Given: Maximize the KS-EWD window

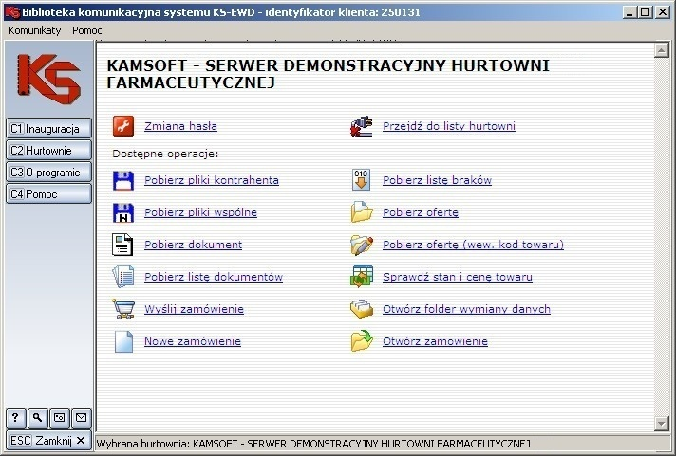Looking at the screenshot, I should click(x=645, y=12).
